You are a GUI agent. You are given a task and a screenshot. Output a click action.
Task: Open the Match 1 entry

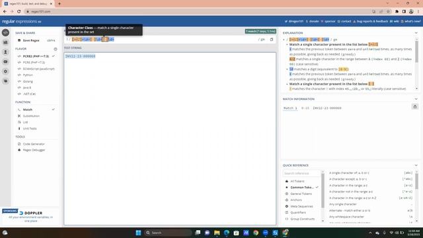[x=290, y=108]
